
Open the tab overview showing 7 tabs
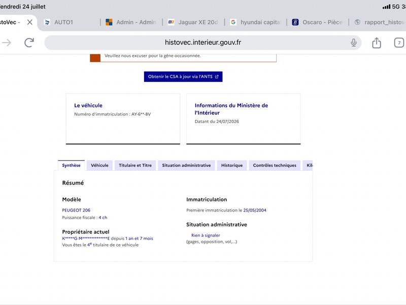pyautogui.click(x=399, y=43)
